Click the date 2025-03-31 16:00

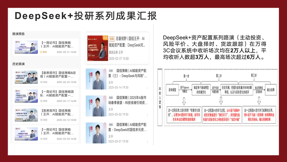[66, 52]
